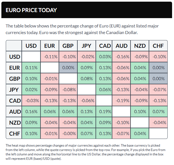Click the EURO PRICE TODAY heading
This screenshot has width=174, height=165.
point(31,10)
